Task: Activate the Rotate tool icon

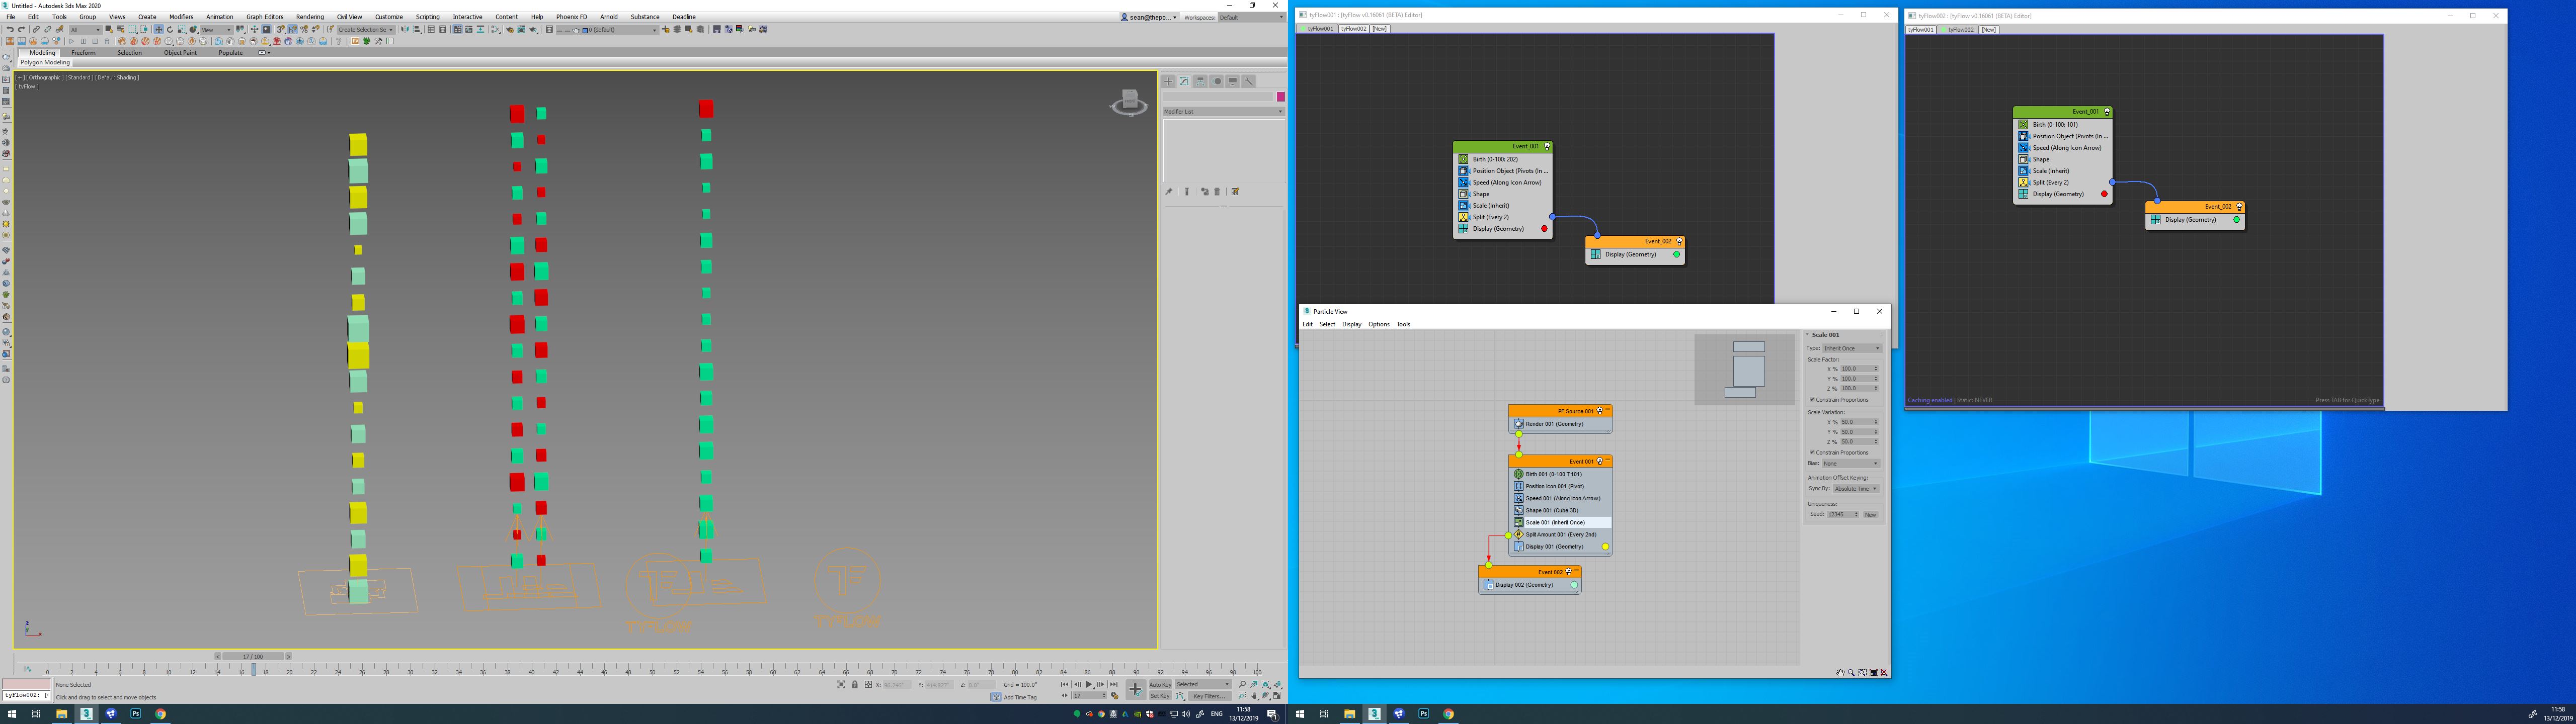Action: [x=170, y=30]
